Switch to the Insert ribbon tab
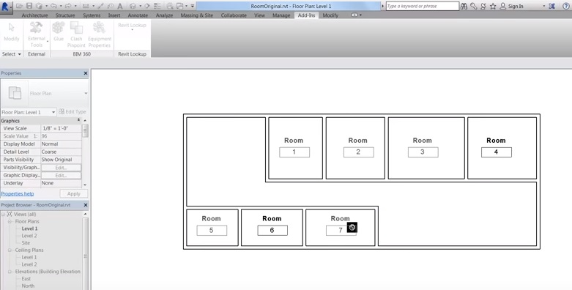The image size is (572, 290). pos(114,15)
